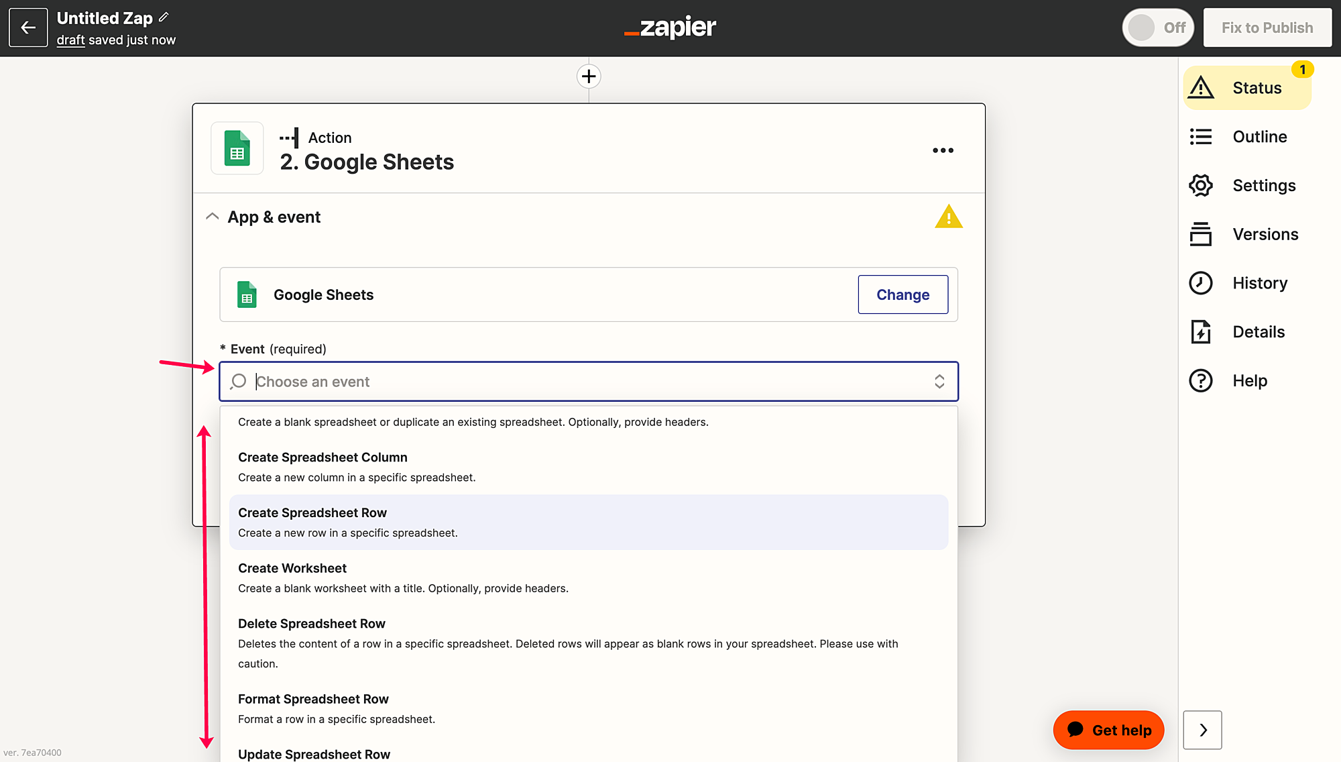
Task: Click the yellow warning triangle in App & event
Action: coord(948,217)
